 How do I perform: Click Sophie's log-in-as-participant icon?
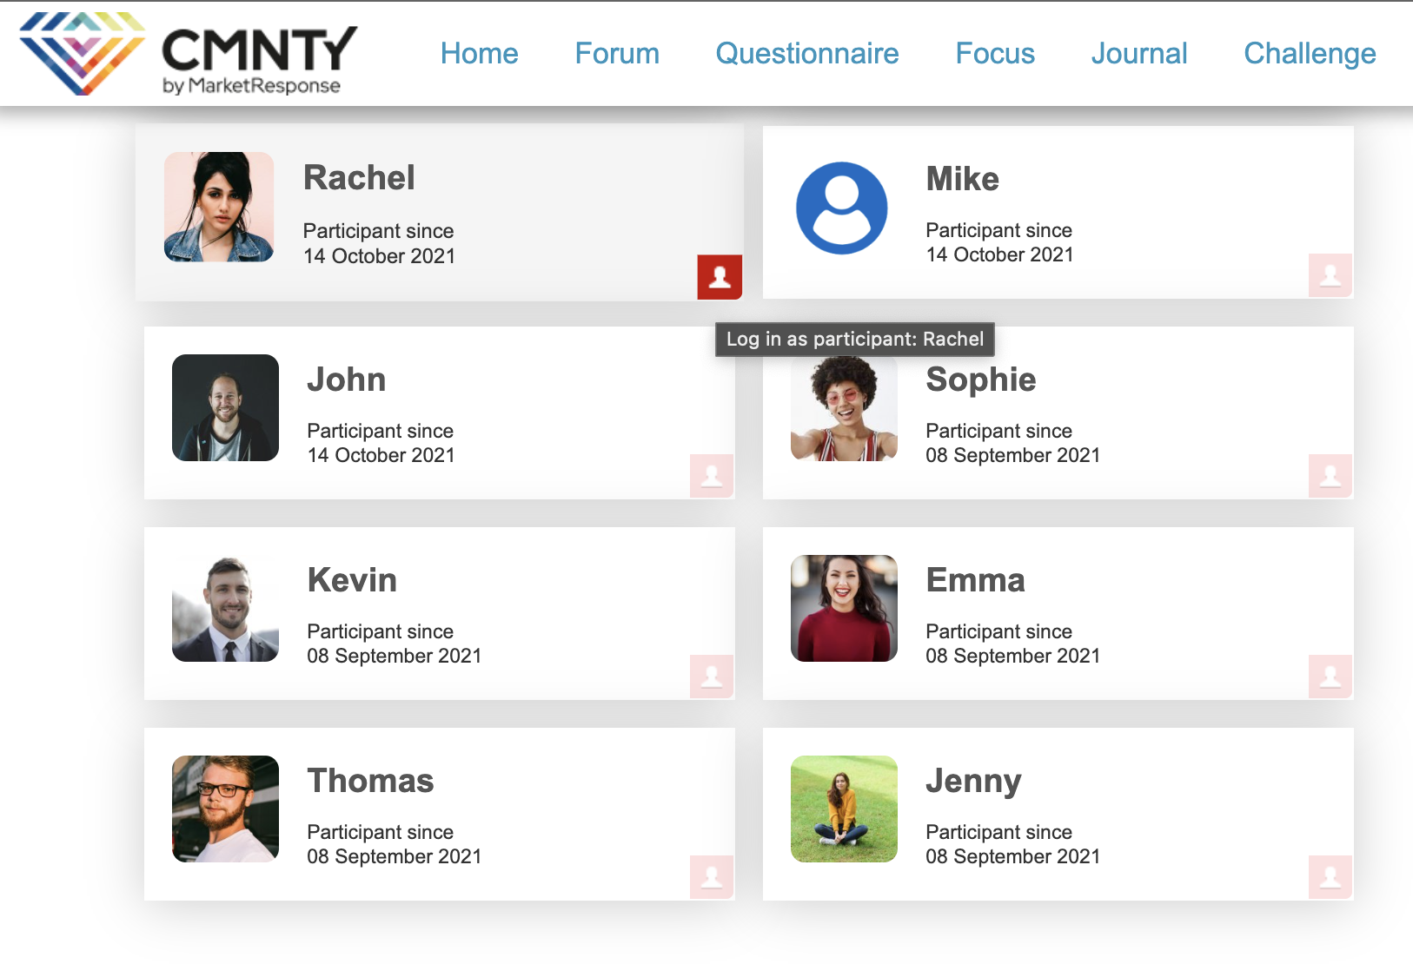pyautogui.click(x=1330, y=476)
